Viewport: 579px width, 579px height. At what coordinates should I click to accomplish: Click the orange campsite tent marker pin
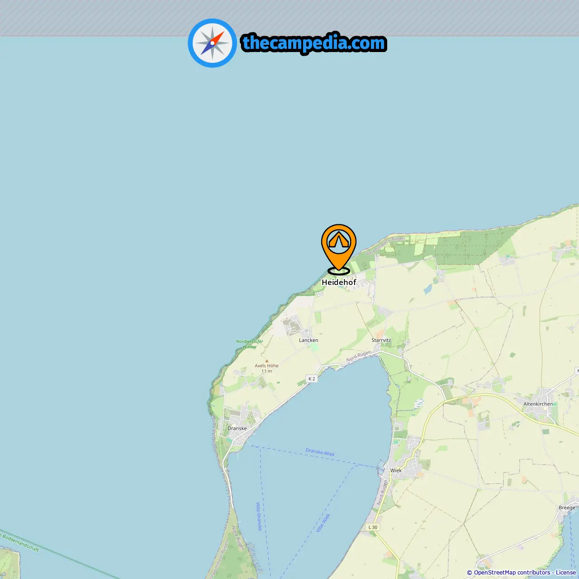[339, 249]
